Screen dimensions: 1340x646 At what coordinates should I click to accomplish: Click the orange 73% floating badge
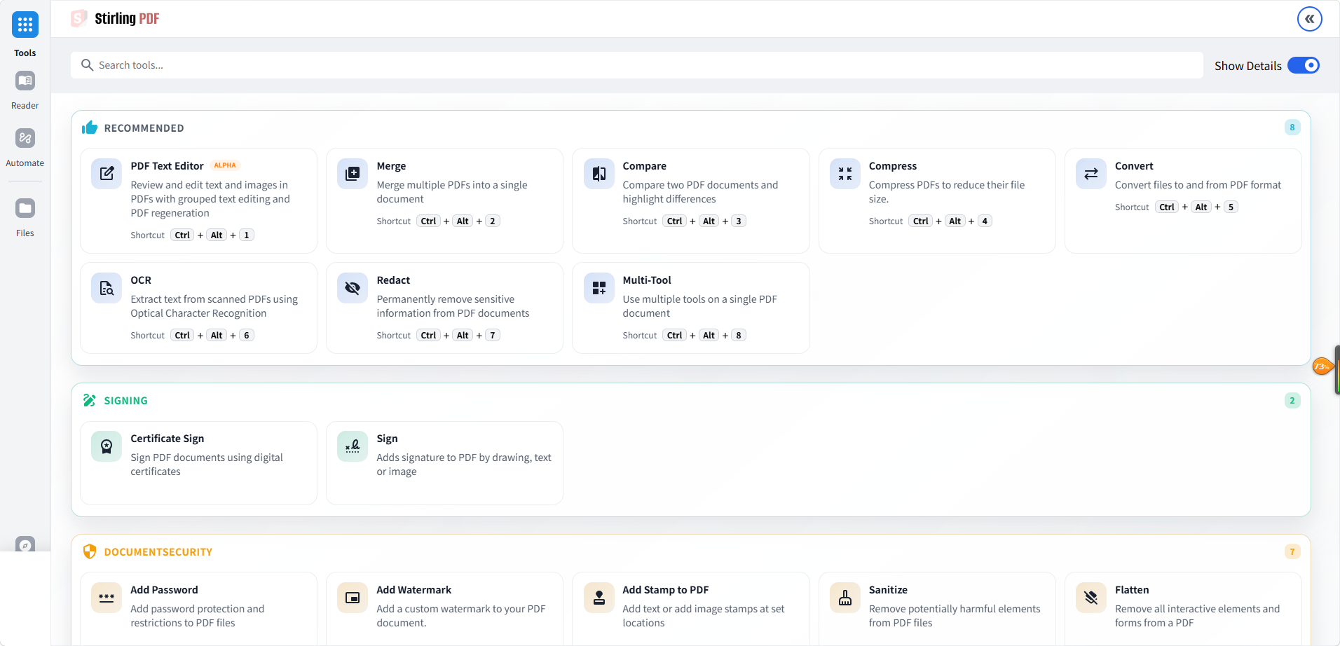point(1322,366)
